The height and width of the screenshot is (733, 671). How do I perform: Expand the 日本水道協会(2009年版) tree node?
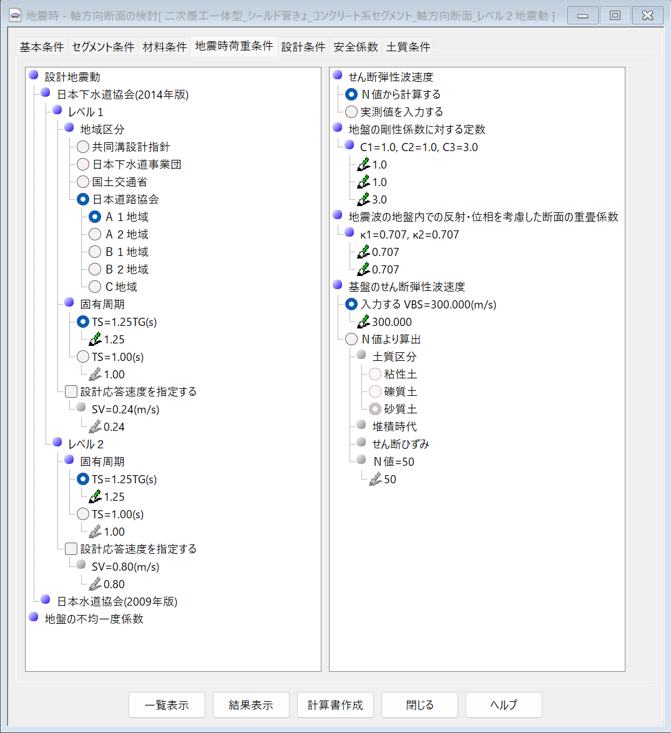tap(46, 601)
